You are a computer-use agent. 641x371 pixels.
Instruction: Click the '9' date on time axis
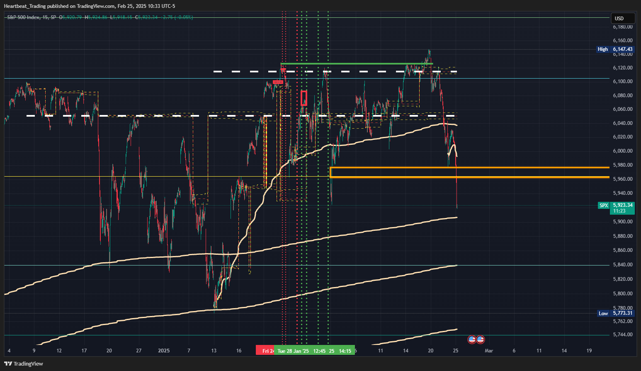coord(34,351)
